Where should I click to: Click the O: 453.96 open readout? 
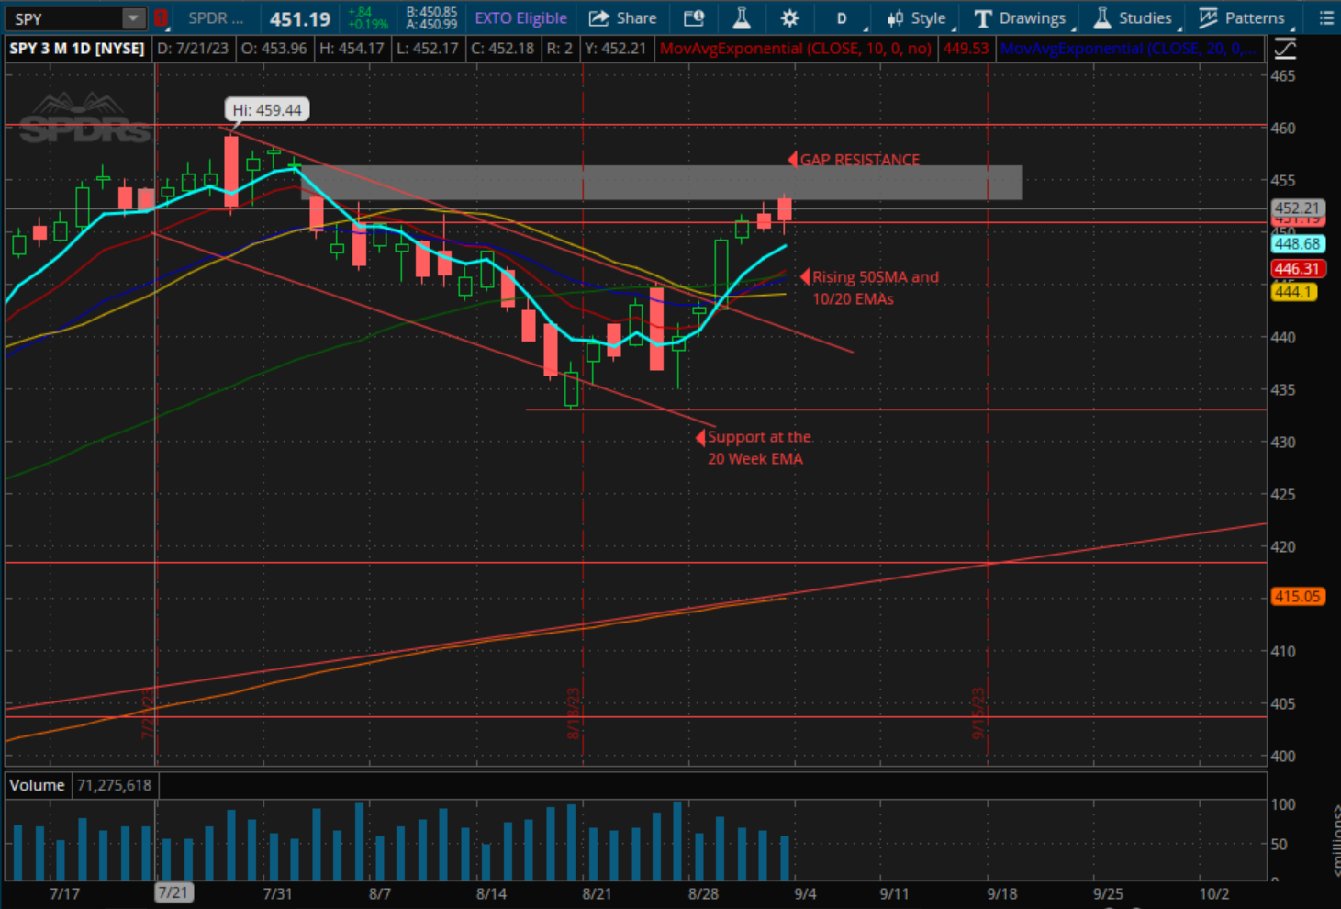[x=274, y=48]
